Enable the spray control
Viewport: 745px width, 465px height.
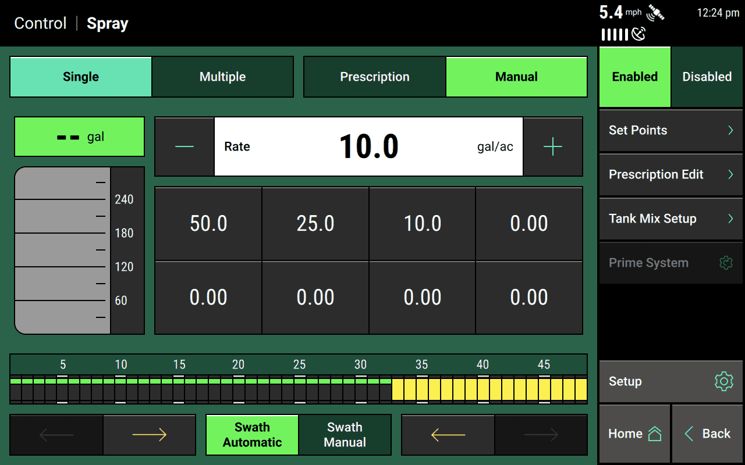click(634, 76)
